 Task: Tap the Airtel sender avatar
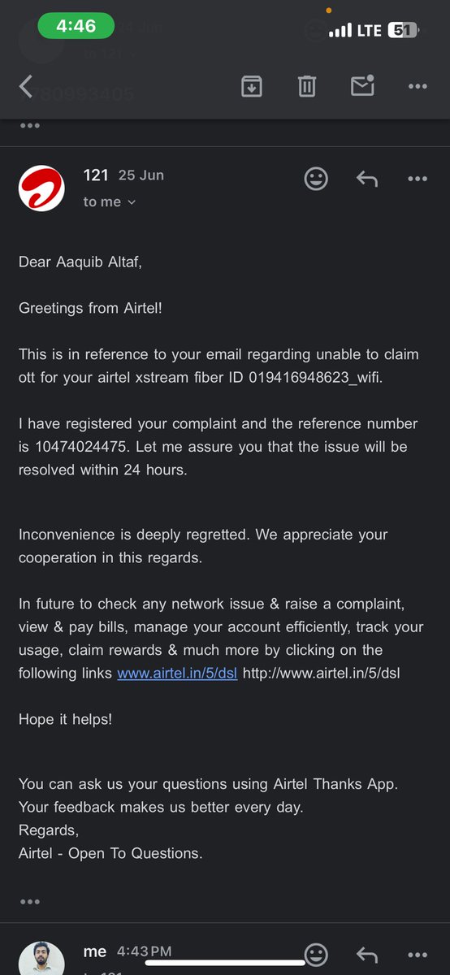41,188
